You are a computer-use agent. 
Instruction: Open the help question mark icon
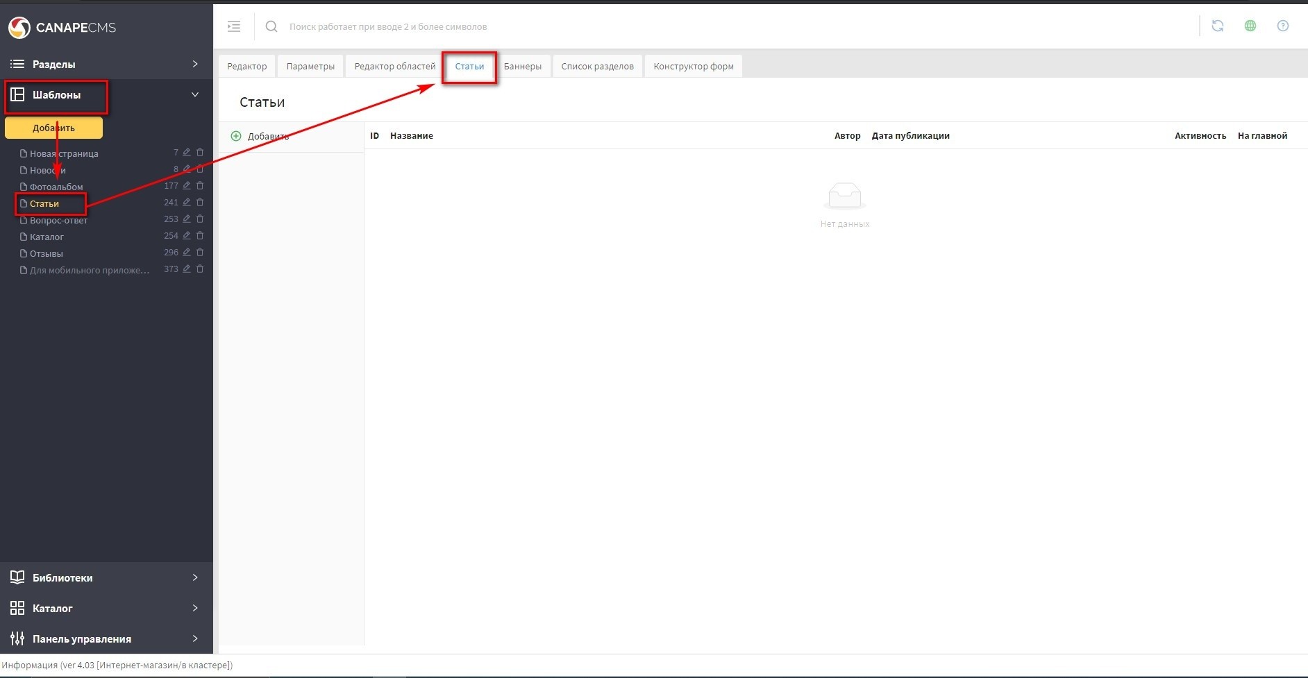pos(1282,26)
